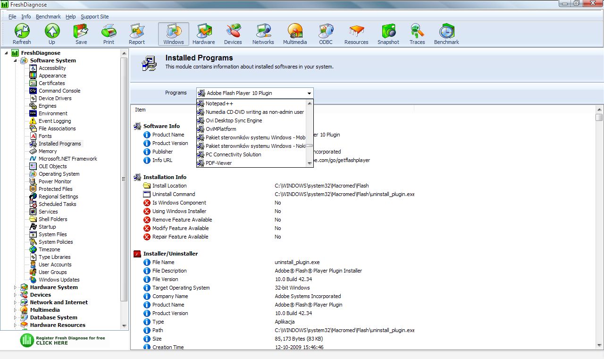The width and height of the screenshot is (604, 359).
Task: Collapse the FreshDiagnose root node
Action: click(6, 53)
